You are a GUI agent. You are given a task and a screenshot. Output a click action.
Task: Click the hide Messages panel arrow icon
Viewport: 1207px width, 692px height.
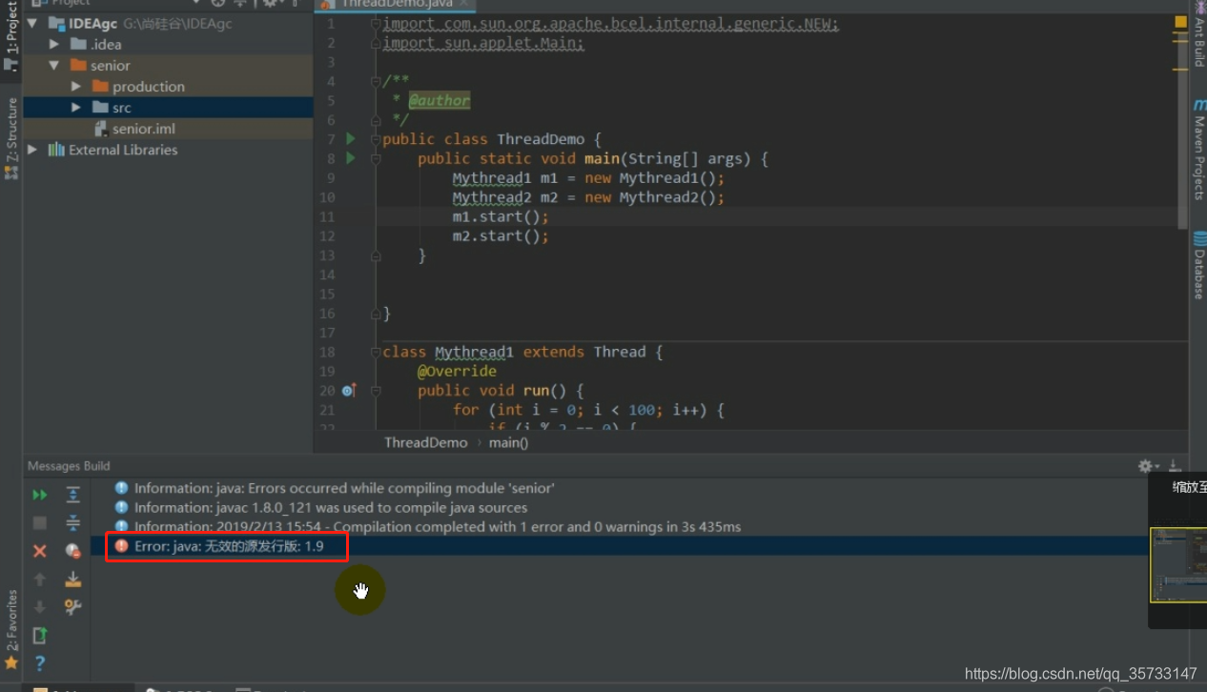1175,466
